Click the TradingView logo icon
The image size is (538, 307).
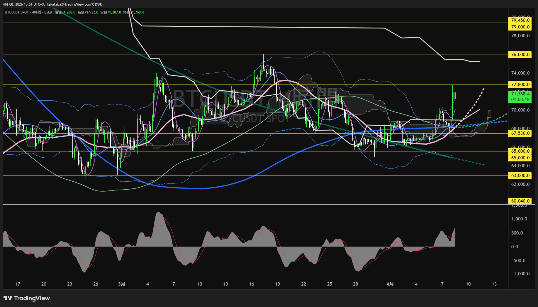pos(8,298)
